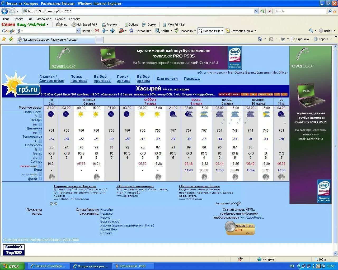
Task: Click the Найти search icon
Action: pyautogui.click(x=158, y=31)
